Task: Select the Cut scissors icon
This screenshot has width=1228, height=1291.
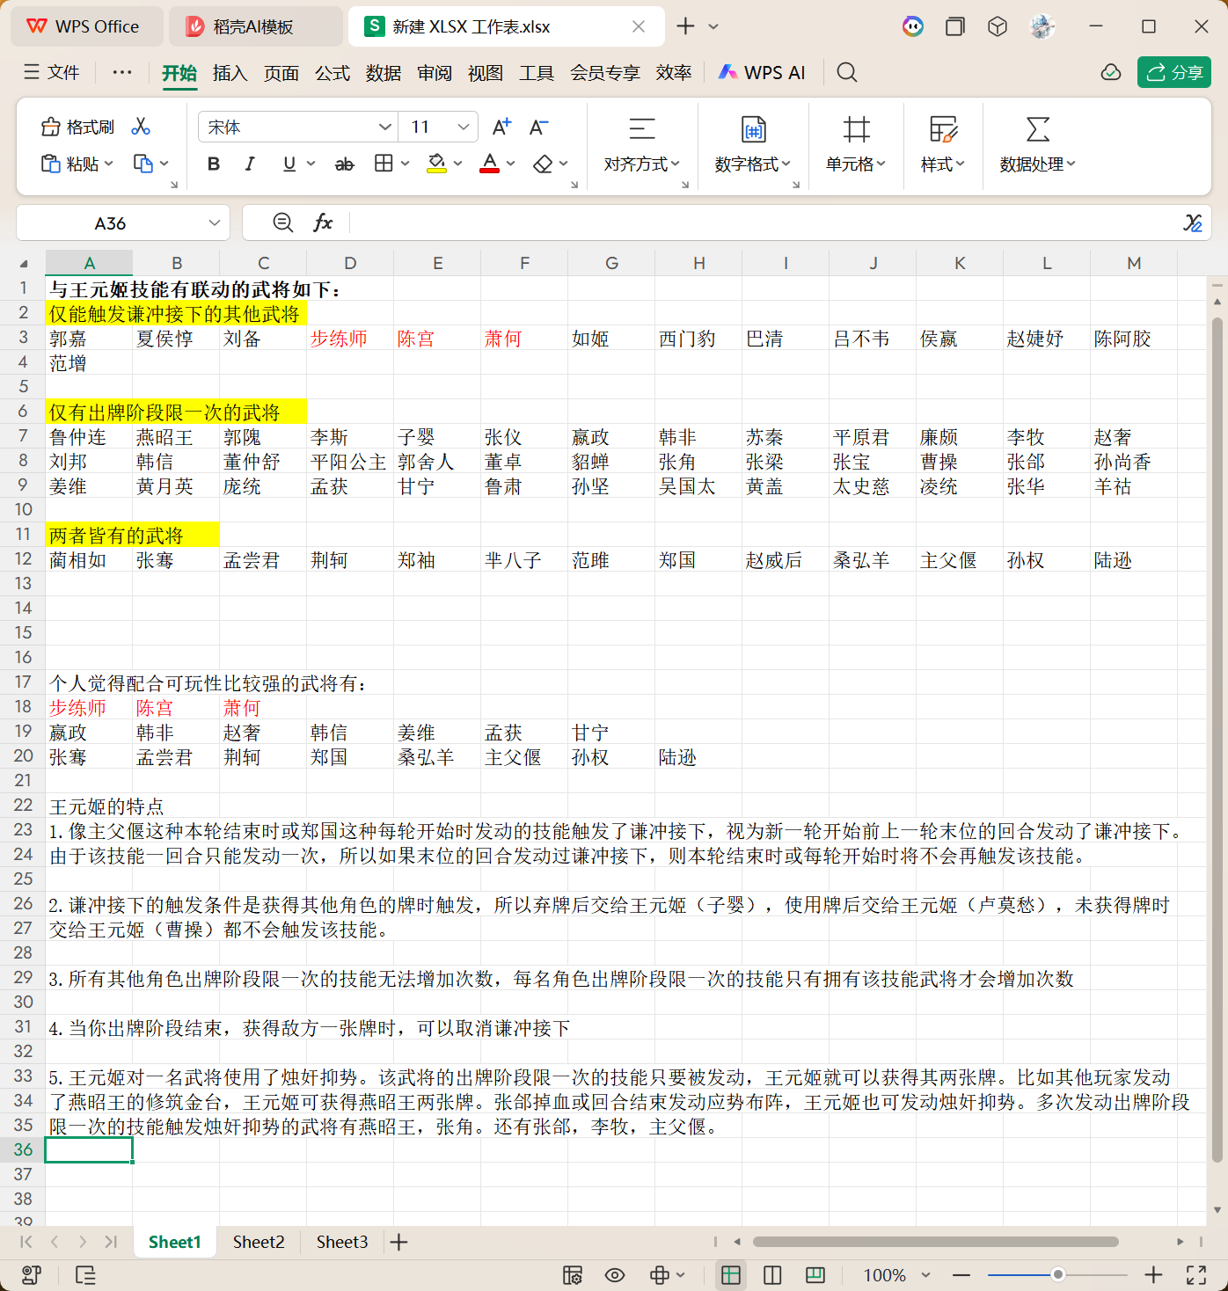Action: point(141,128)
